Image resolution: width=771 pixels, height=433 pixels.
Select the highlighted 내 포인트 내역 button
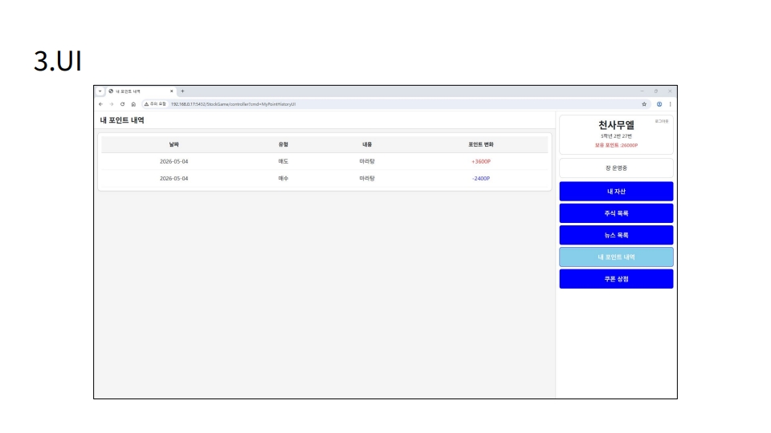[616, 257]
